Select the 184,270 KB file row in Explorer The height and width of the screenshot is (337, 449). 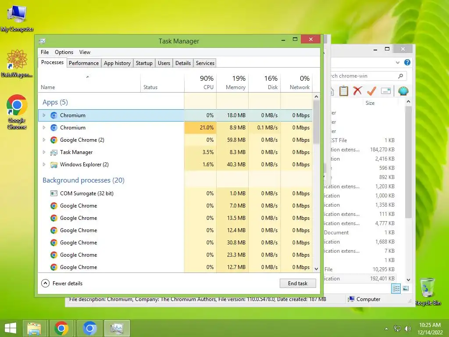tap(361, 150)
